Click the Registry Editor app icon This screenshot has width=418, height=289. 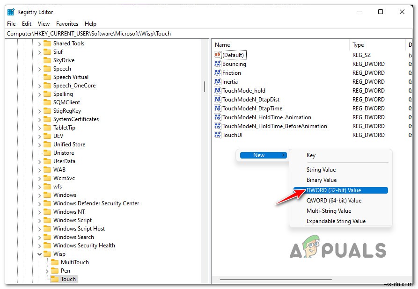11,12
